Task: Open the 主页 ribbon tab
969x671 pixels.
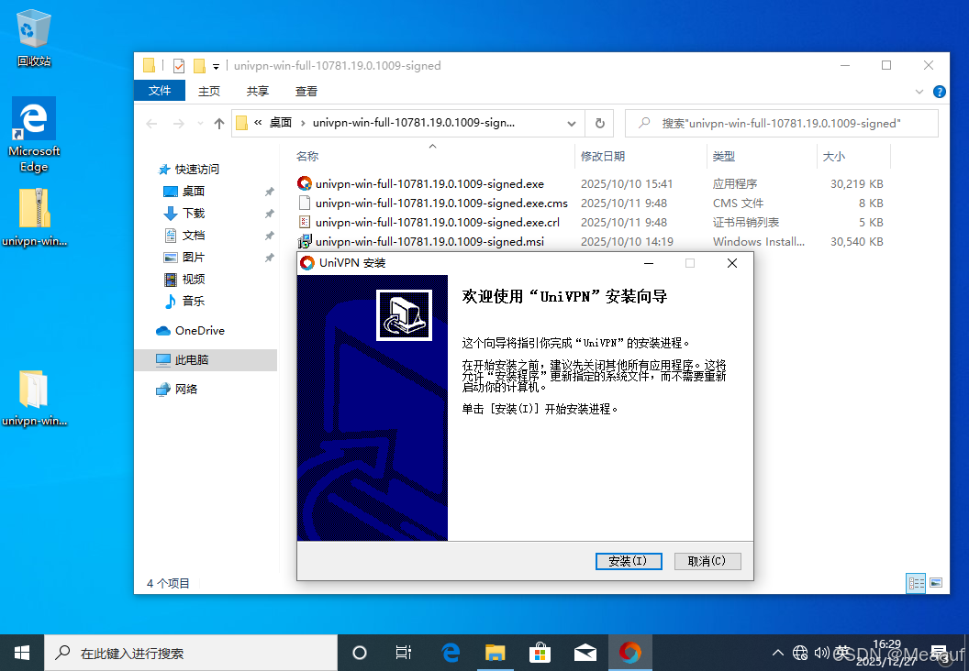Action: (x=209, y=91)
